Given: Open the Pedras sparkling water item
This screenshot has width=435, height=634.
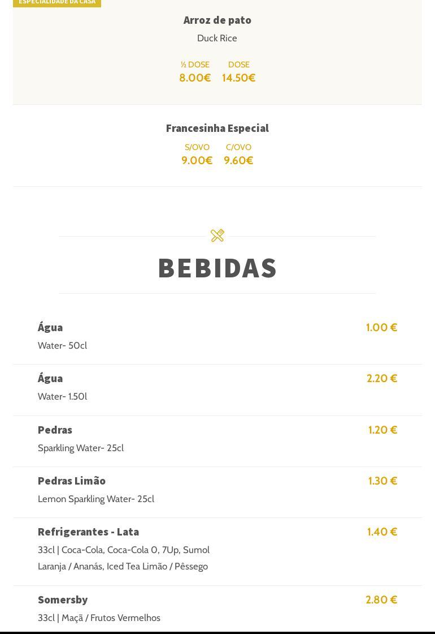Looking at the screenshot, I should (55, 430).
